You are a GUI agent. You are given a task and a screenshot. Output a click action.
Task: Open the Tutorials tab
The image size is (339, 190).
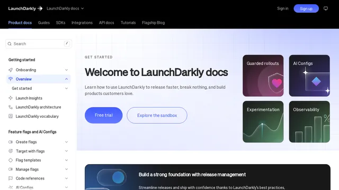[x=128, y=23]
